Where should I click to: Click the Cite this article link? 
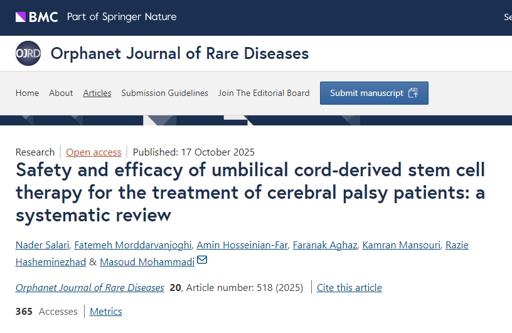[349, 288]
